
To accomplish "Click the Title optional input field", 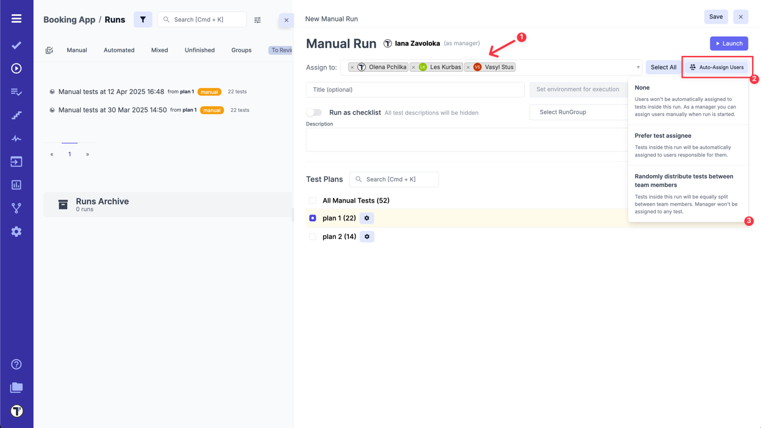I will tap(415, 89).
